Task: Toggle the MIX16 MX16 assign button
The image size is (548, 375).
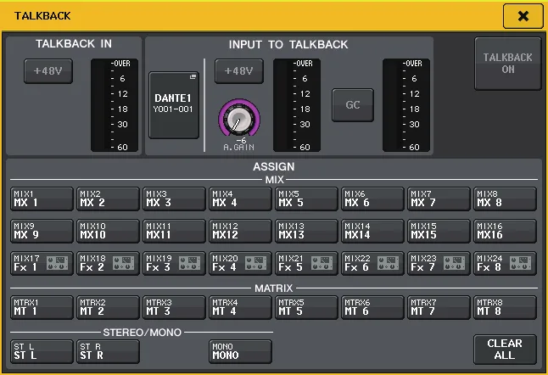Action: click(x=505, y=231)
